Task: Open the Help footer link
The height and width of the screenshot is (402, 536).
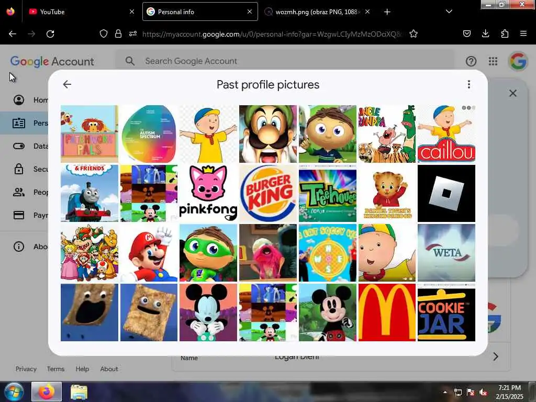Action: [82, 369]
